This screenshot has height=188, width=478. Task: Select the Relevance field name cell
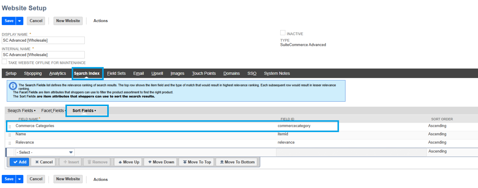25,142
